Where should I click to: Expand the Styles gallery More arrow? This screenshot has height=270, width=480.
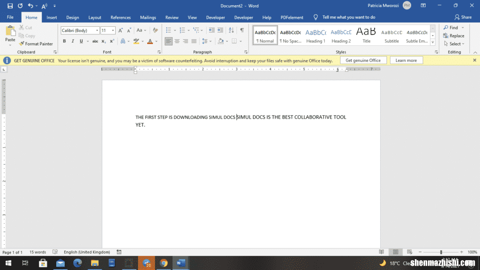point(433,43)
